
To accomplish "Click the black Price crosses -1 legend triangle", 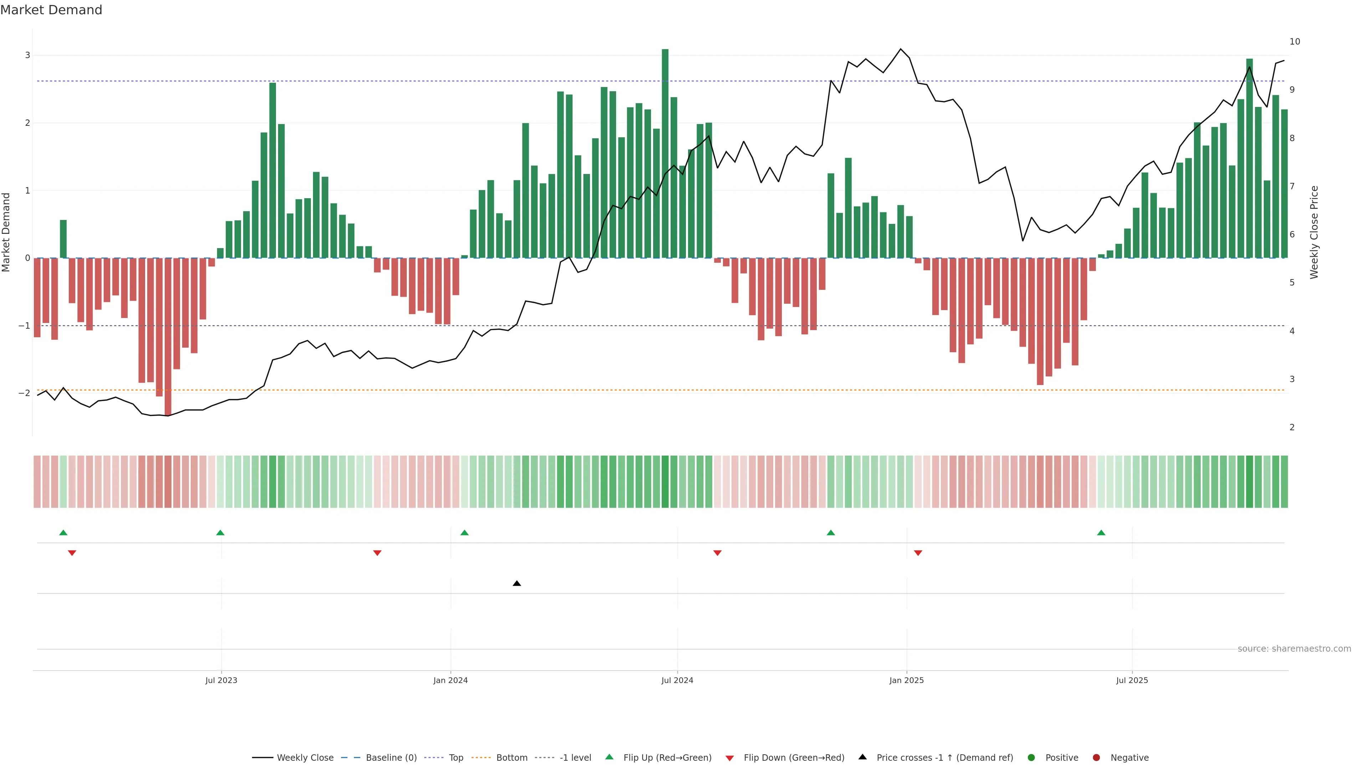I will [862, 757].
